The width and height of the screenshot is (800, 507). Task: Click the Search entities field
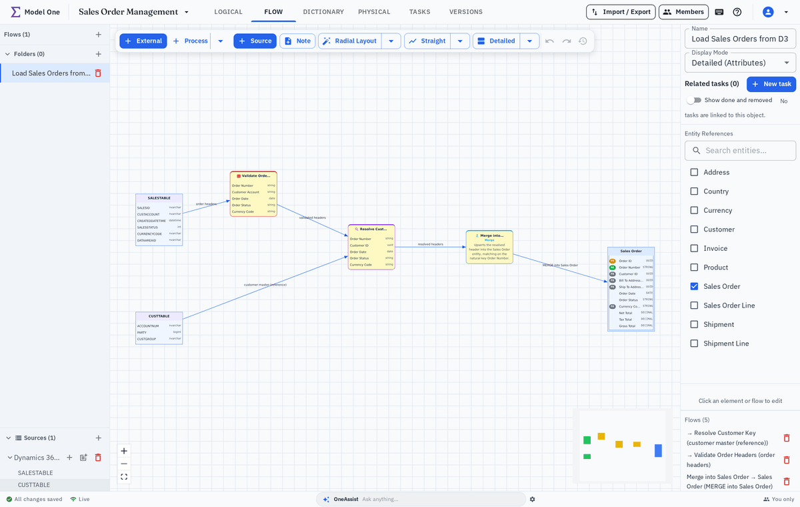[x=740, y=150]
